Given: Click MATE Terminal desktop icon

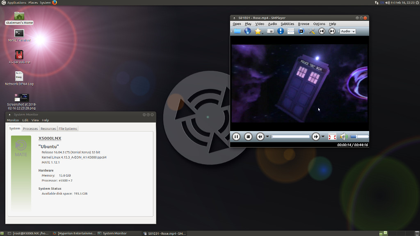Looking at the screenshot, I should pyautogui.click(x=19, y=36).
